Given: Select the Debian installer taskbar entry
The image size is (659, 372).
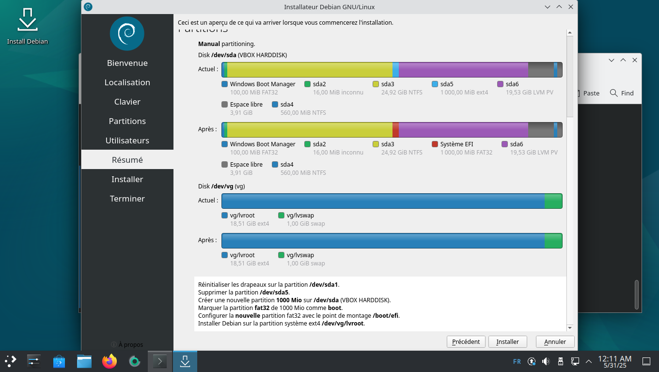Looking at the screenshot, I should [x=185, y=361].
